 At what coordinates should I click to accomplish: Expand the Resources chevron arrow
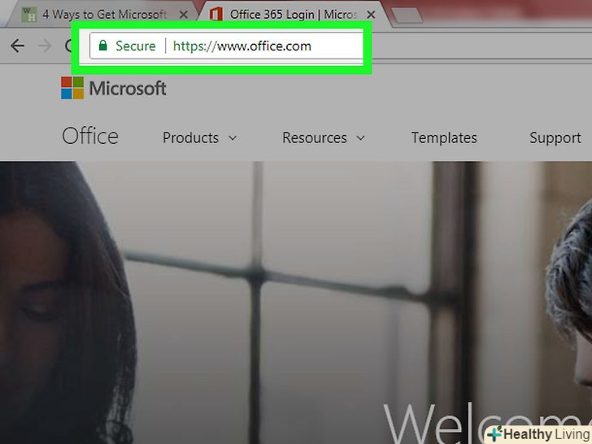(x=360, y=138)
